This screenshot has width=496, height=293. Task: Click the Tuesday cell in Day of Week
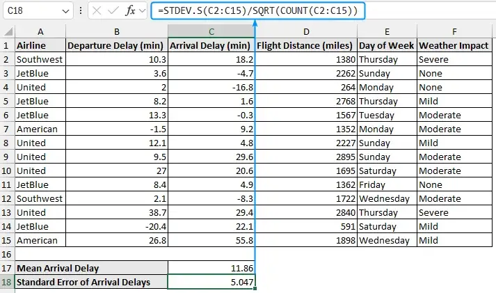coord(387,115)
